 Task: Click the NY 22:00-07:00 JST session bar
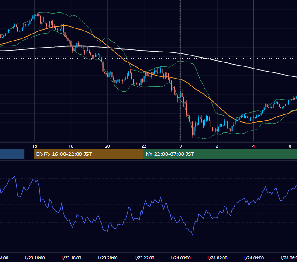(220, 154)
